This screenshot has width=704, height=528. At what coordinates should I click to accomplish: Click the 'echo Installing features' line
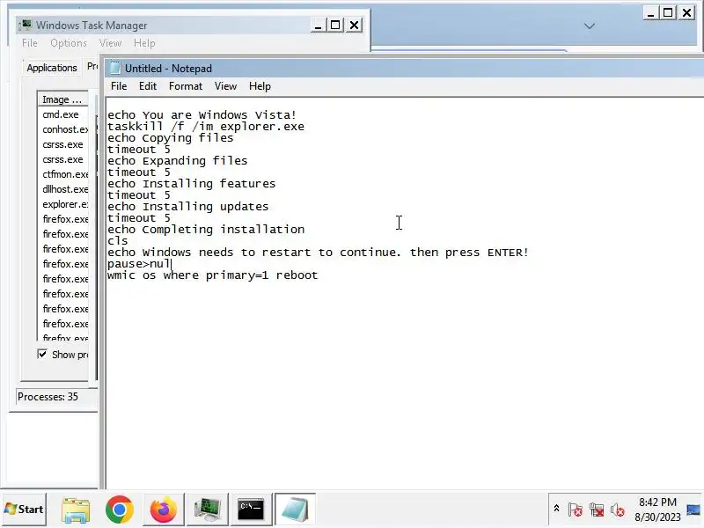tap(191, 184)
